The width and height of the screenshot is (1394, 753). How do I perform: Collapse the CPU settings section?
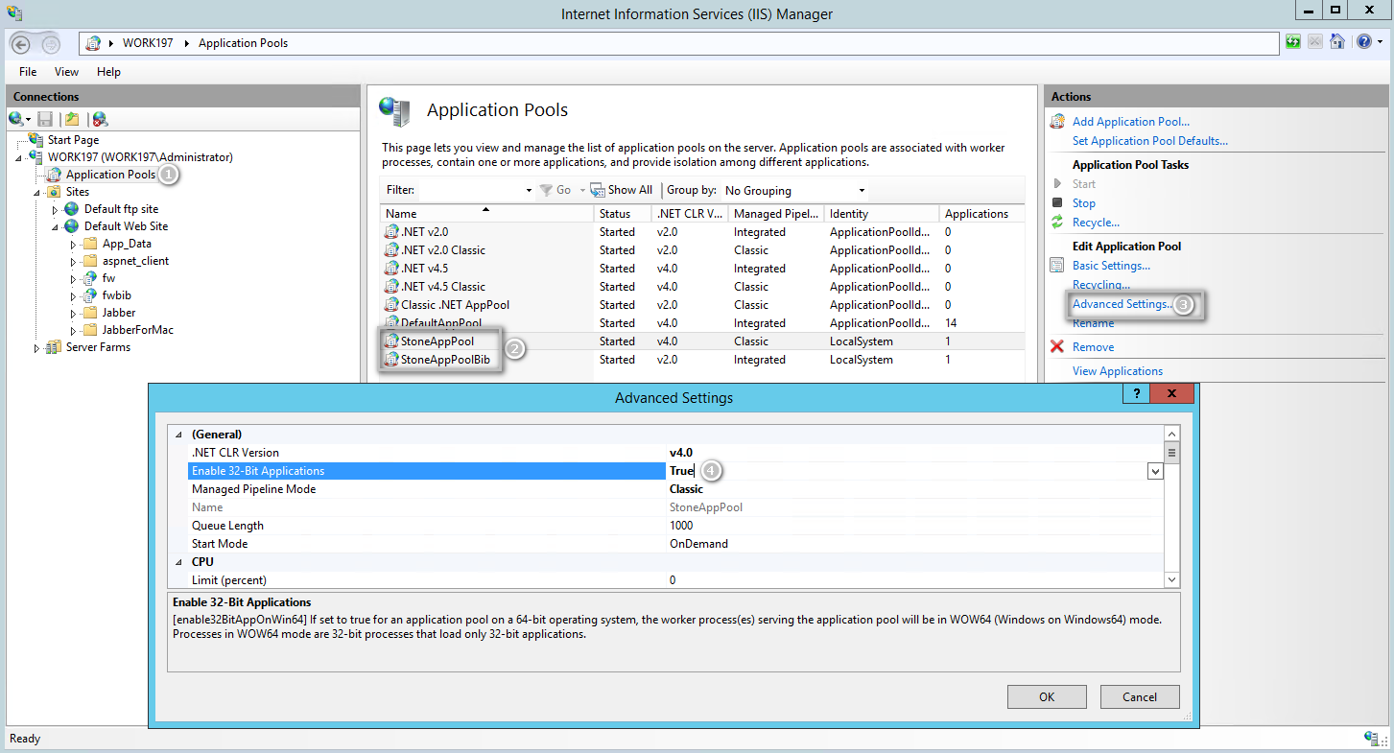click(x=178, y=562)
